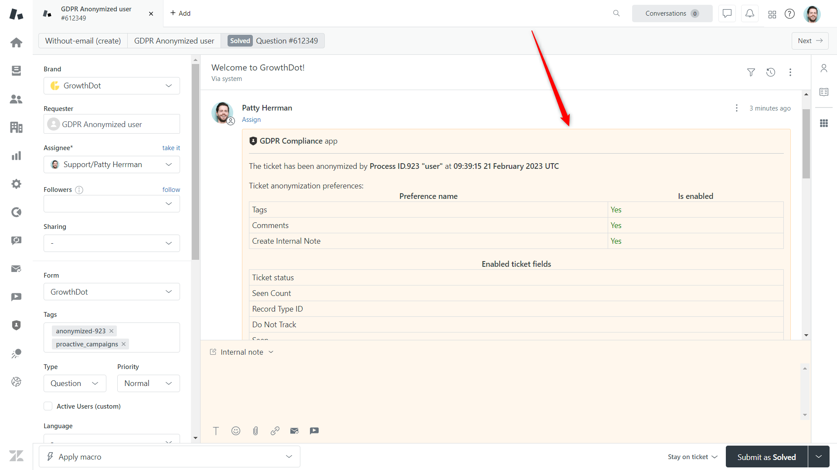
Task: Click the flag/bookmark icon in toolbar
Action: click(x=314, y=431)
